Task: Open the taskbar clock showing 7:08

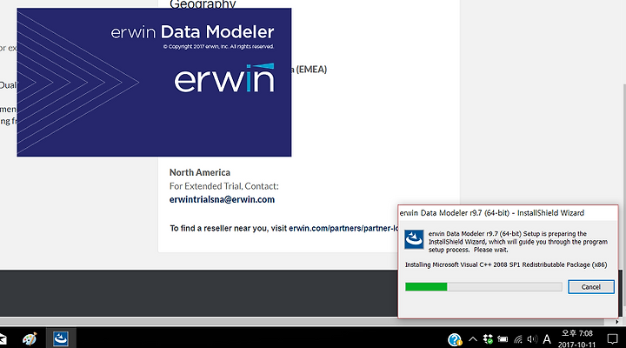Action: tap(577, 338)
